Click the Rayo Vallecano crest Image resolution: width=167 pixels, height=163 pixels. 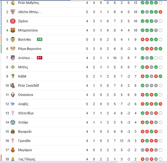coord(13,49)
